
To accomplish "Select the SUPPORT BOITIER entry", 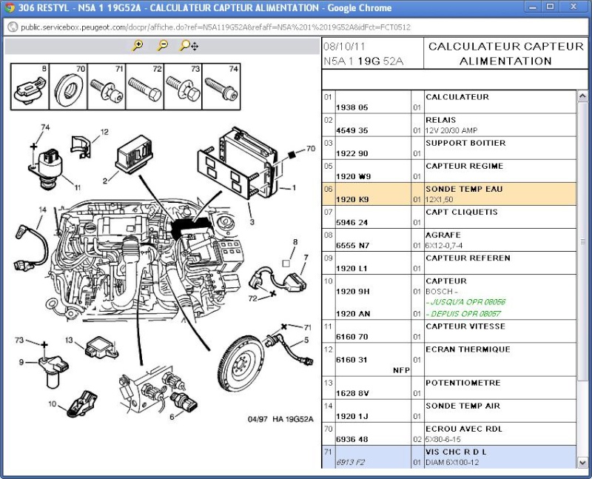I will pyautogui.click(x=465, y=143).
